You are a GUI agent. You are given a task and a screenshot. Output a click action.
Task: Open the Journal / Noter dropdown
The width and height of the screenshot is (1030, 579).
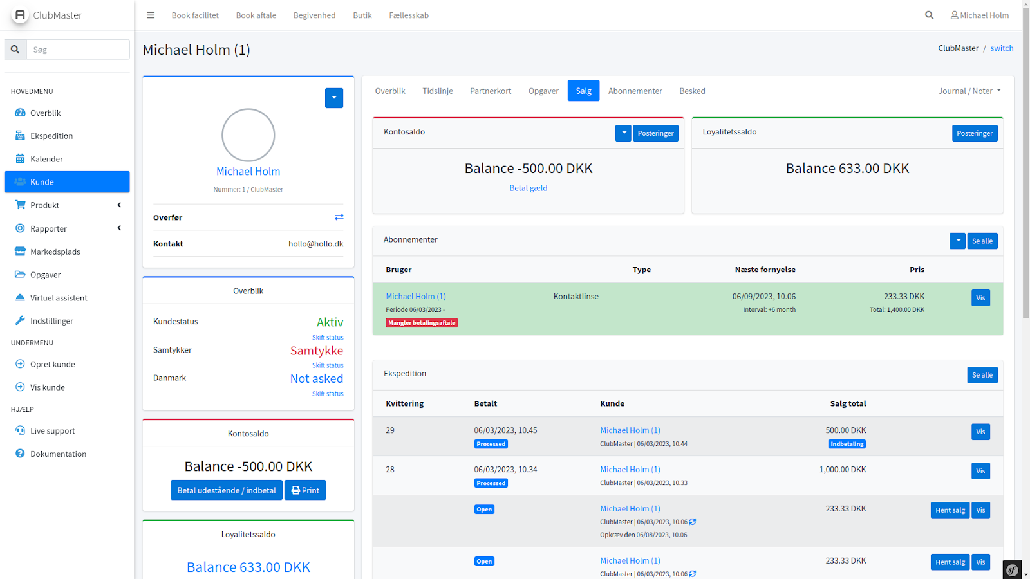[969, 91]
